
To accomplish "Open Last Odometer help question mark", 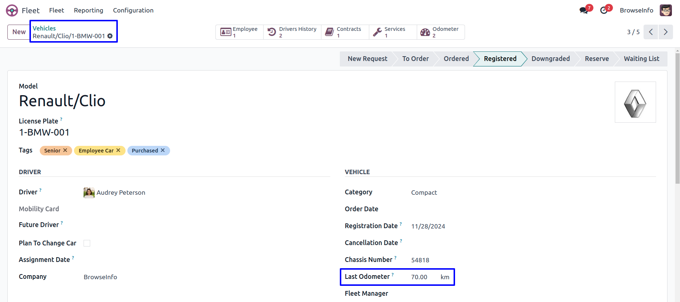I will point(392,274).
